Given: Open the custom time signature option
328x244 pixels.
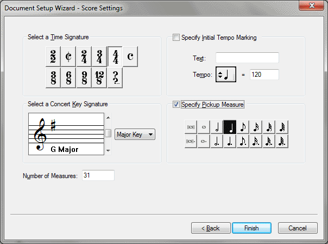Looking at the screenshot, I should 115,78.
